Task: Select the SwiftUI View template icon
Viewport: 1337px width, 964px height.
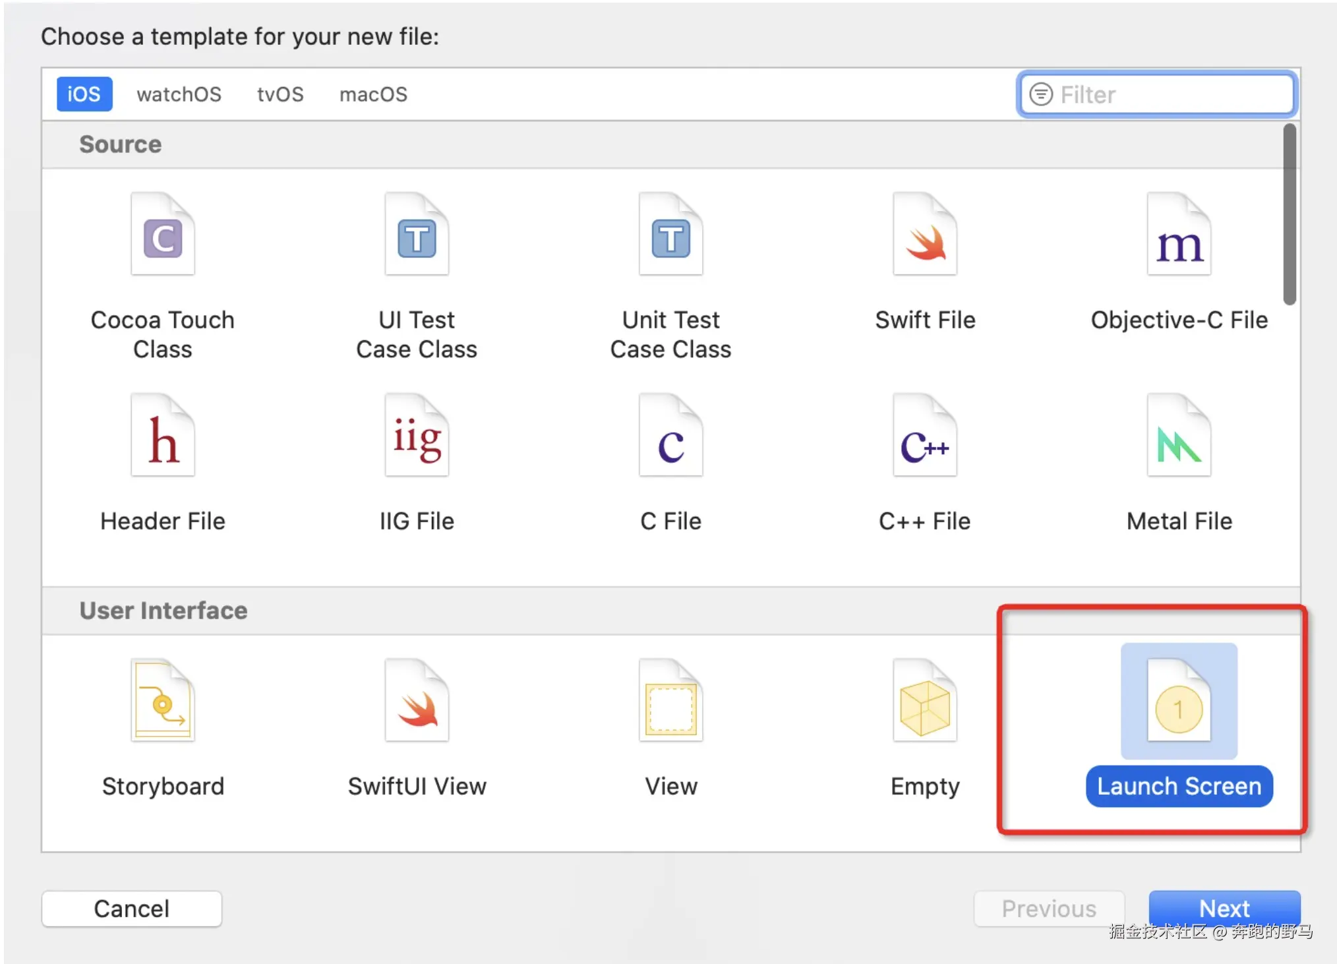Action: [417, 700]
